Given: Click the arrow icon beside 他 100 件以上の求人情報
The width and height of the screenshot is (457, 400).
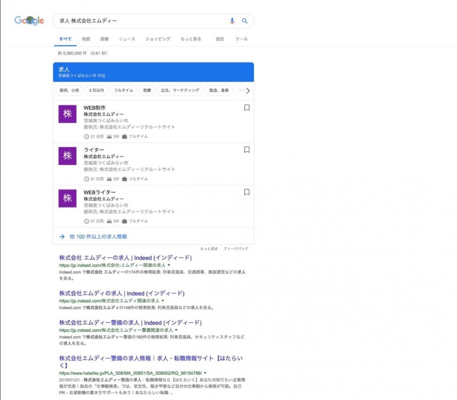Looking at the screenshot, I should [x=62, y=237].
